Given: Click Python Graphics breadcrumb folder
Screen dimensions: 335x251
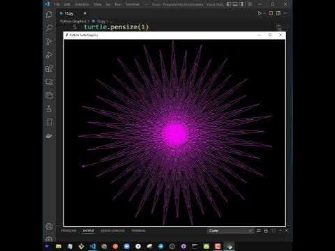Looking at the screenshot, I should pos(73,21).
